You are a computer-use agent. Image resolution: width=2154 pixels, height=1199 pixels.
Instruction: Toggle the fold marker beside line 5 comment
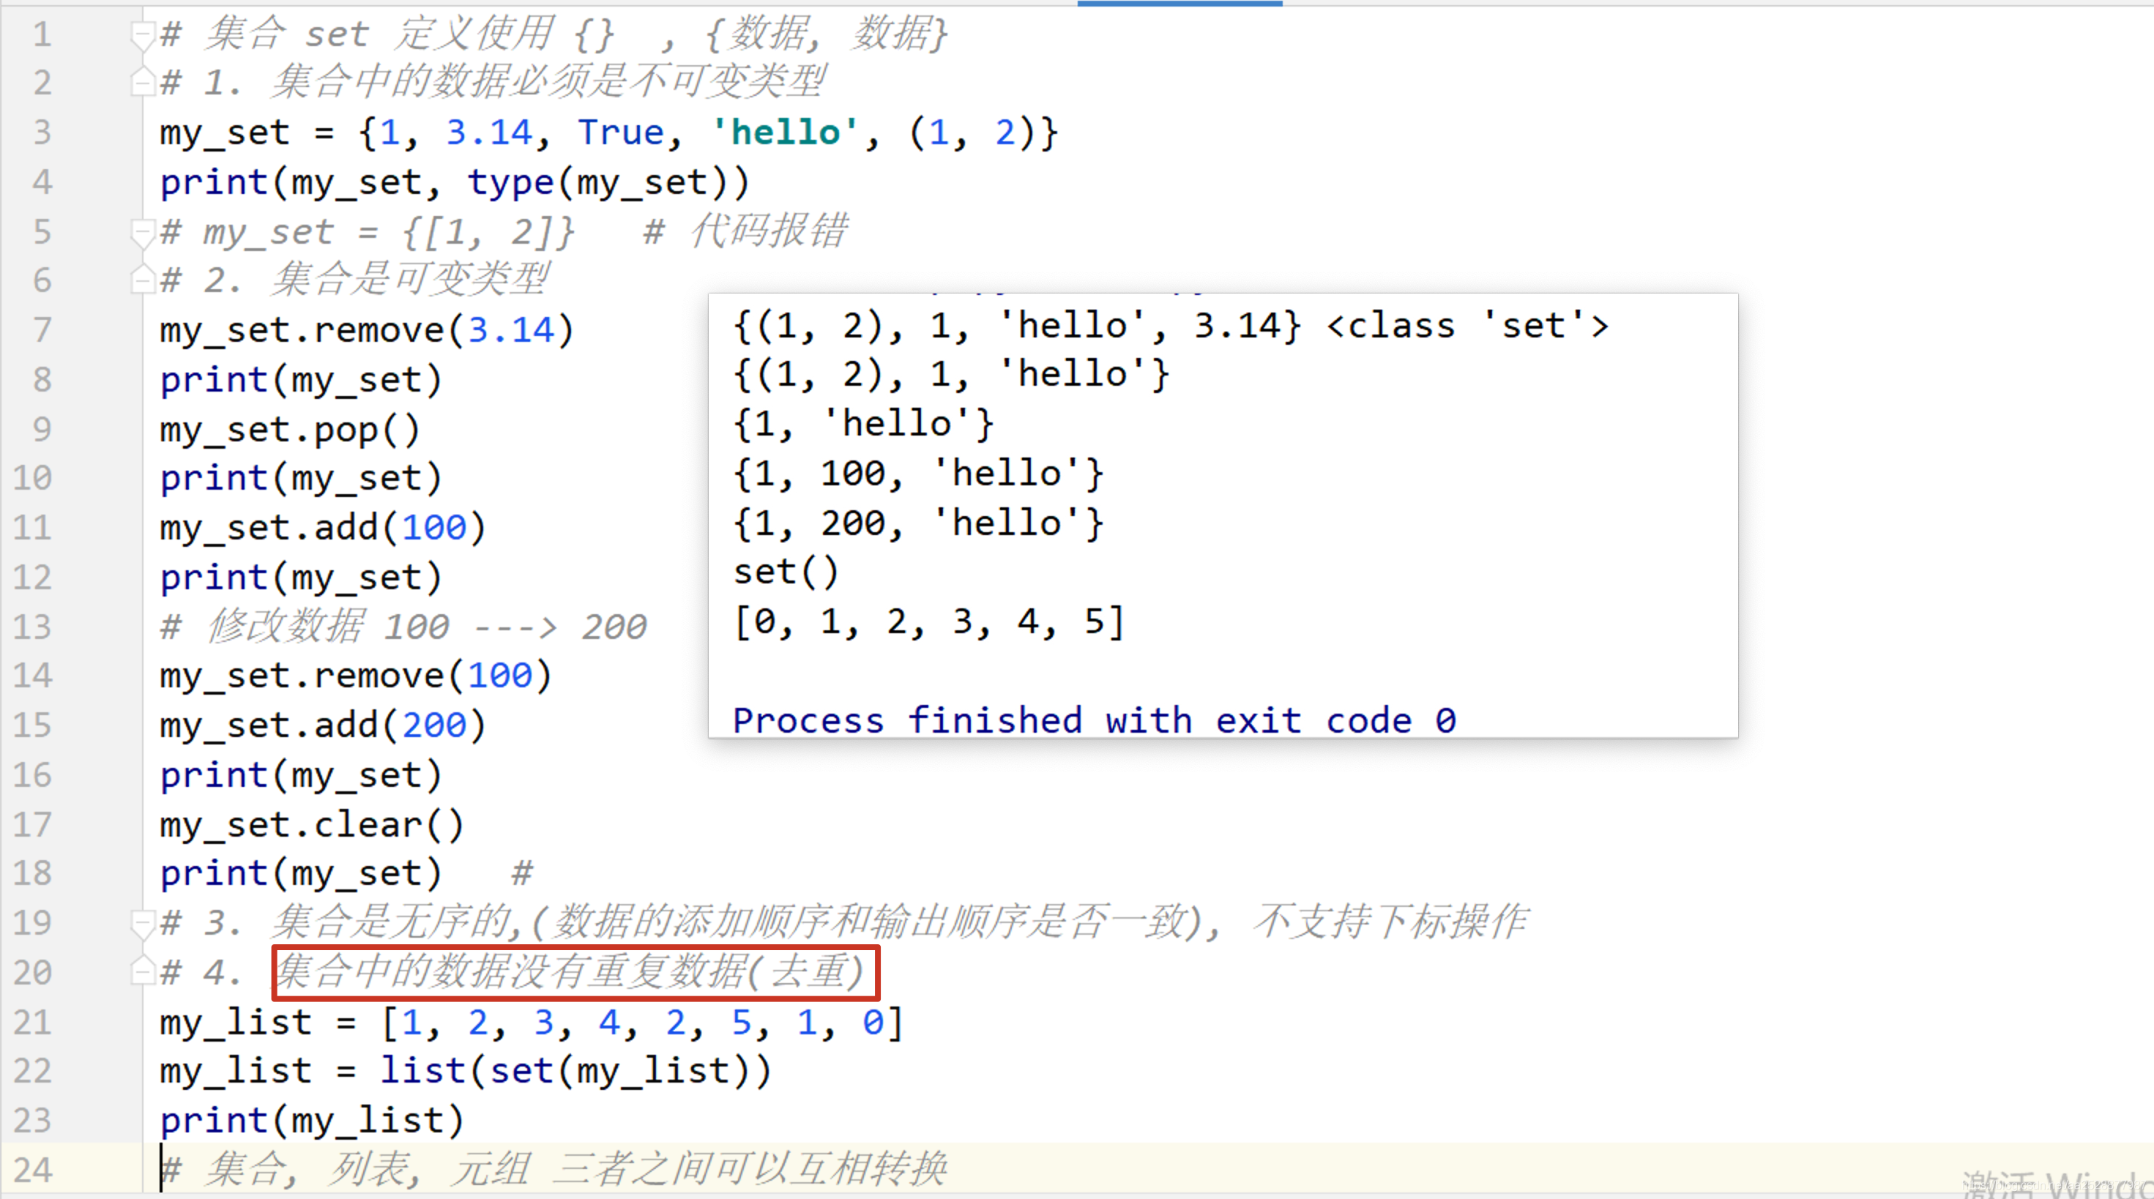[143, 233]
